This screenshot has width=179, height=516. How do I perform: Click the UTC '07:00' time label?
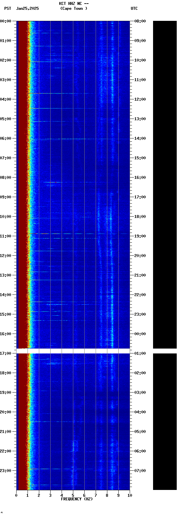140,471
